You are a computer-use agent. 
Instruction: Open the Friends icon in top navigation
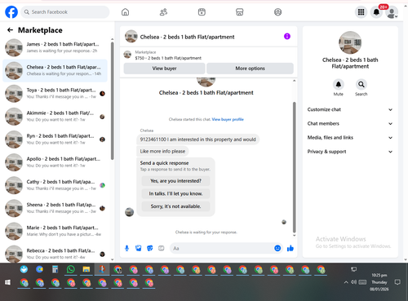point(163,12)
